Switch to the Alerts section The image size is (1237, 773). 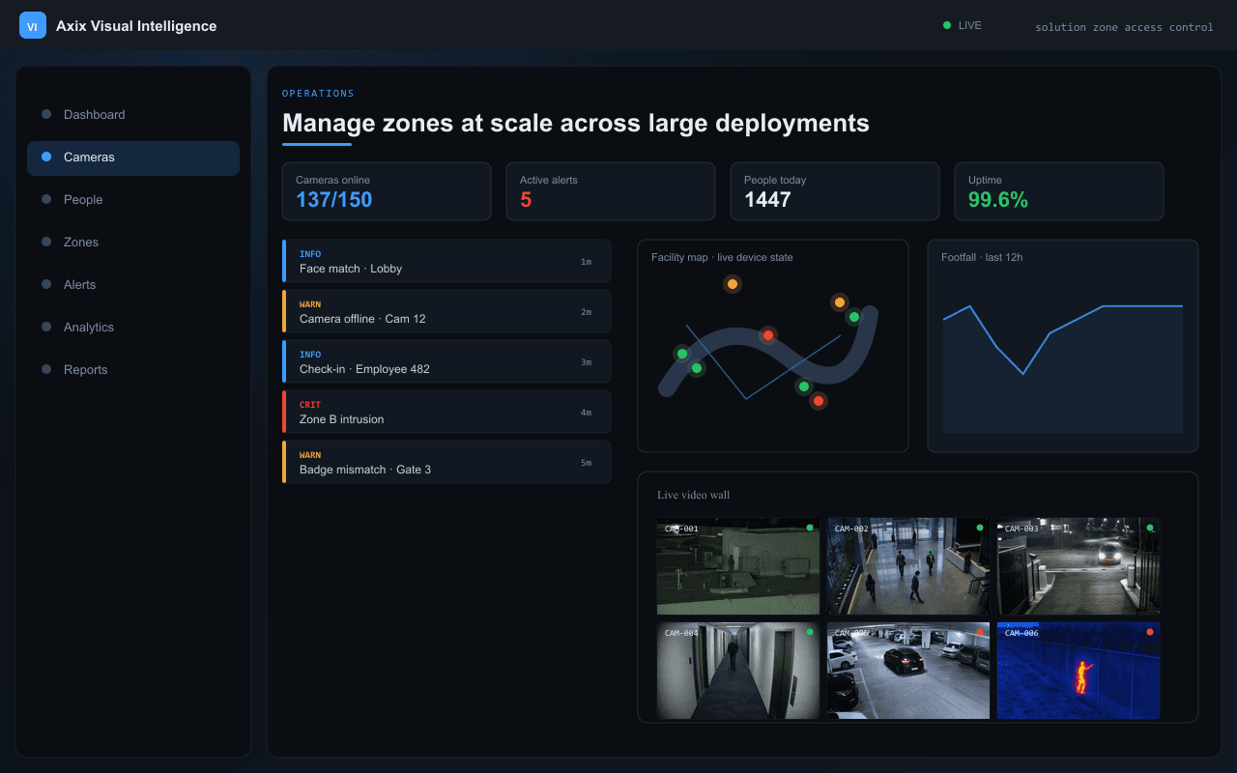[x=133, y=284]
